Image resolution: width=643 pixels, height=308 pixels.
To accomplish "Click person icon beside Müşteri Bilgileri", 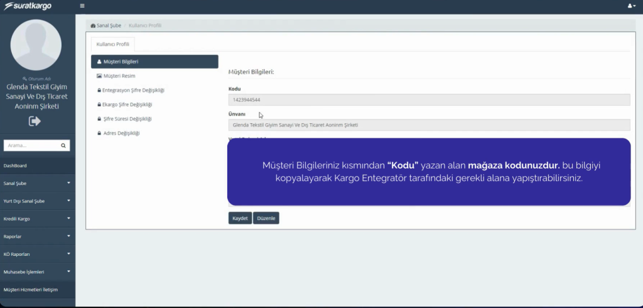I will point(99,62).
